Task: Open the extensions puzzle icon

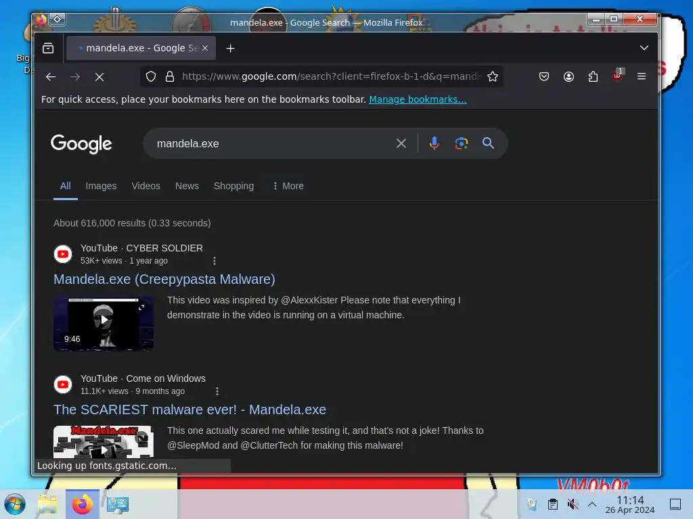Action: 593,76
